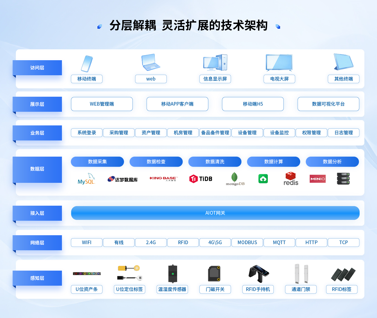The image size is (377, 318).
Task: Select the mongoDB leaf logo
Action: click(x=235, y=179)
